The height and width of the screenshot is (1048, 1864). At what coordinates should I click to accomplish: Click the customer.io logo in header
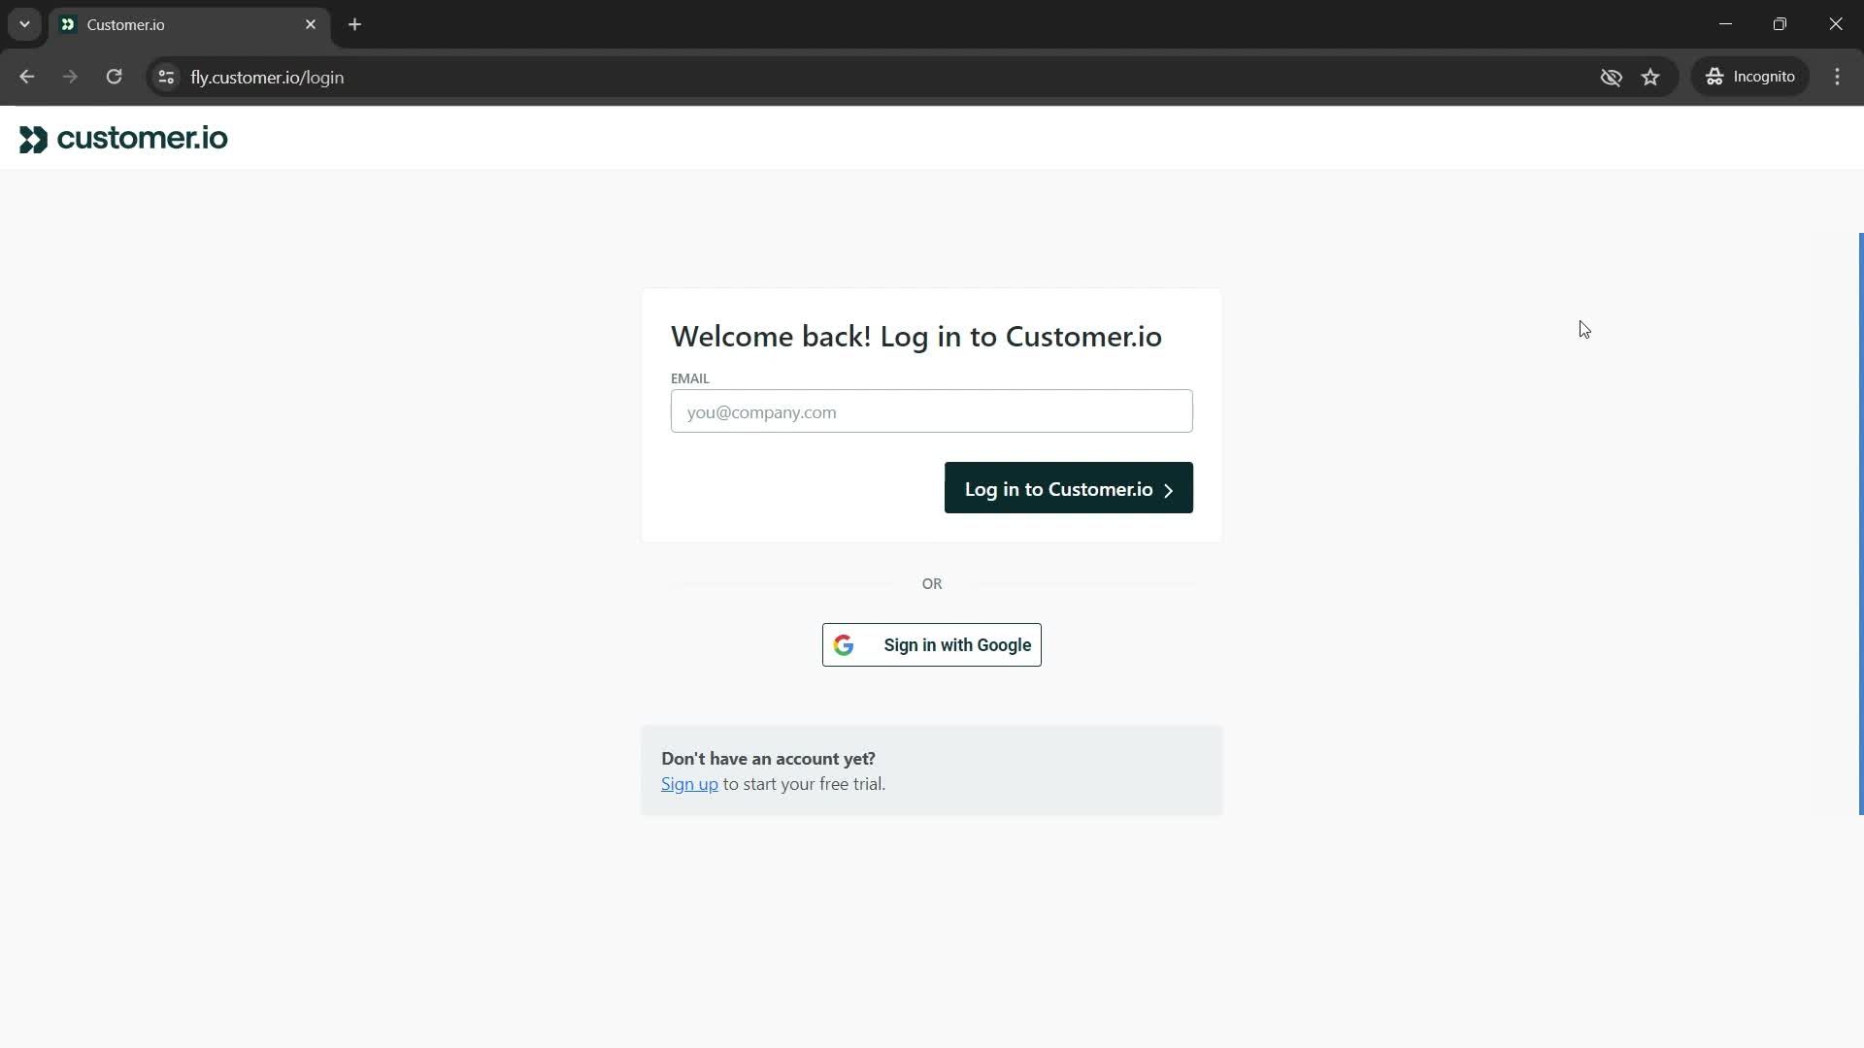click(x=123, y=139)
